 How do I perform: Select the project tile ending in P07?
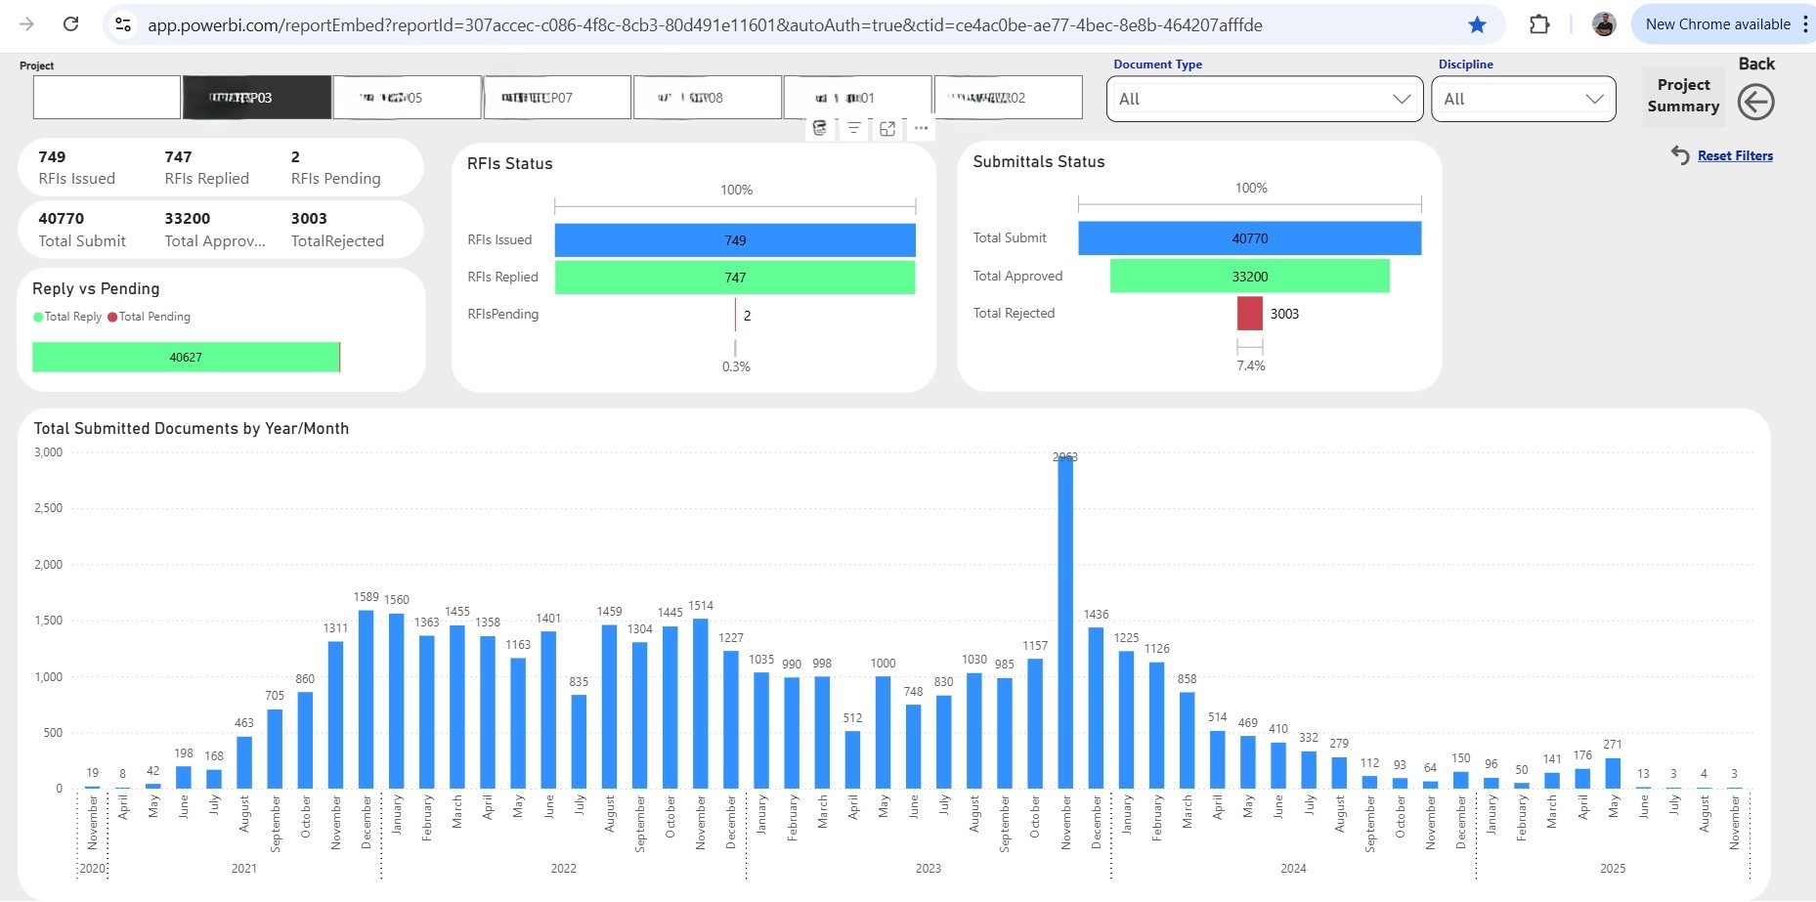coord(557,98)
